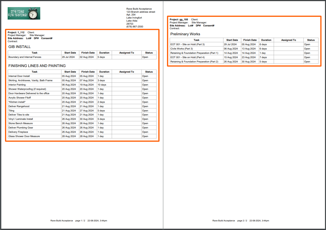Viewport: 326px width, 230px height.
Task: Click 'Status' header in Finishing Lines table
Action: click(149, 72)
